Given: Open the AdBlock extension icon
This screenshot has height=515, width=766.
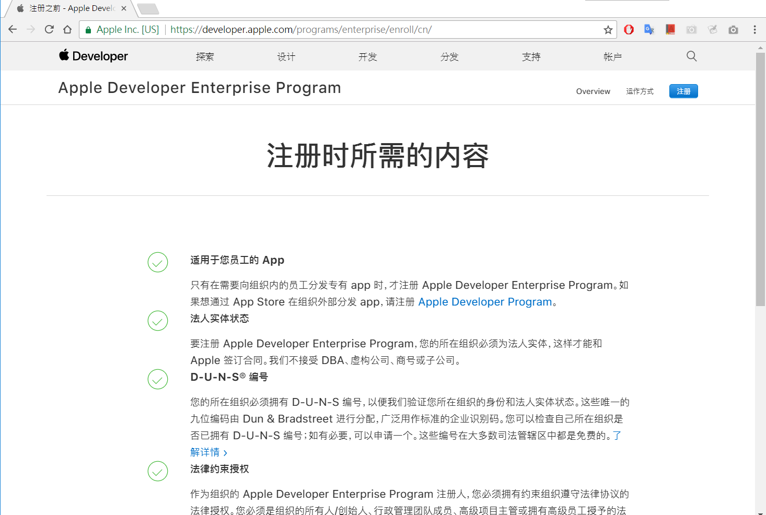Looking at the screenshot, I should [629, 29].
